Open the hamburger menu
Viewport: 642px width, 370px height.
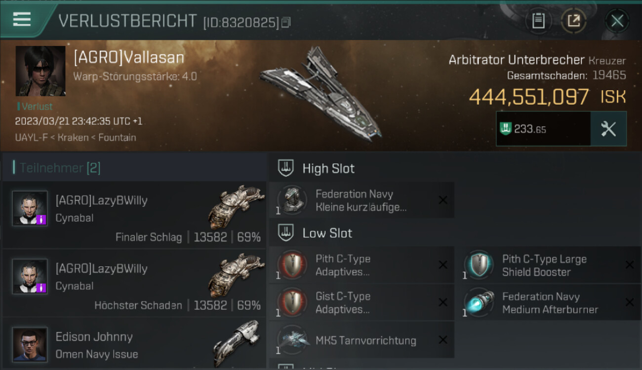22,20
